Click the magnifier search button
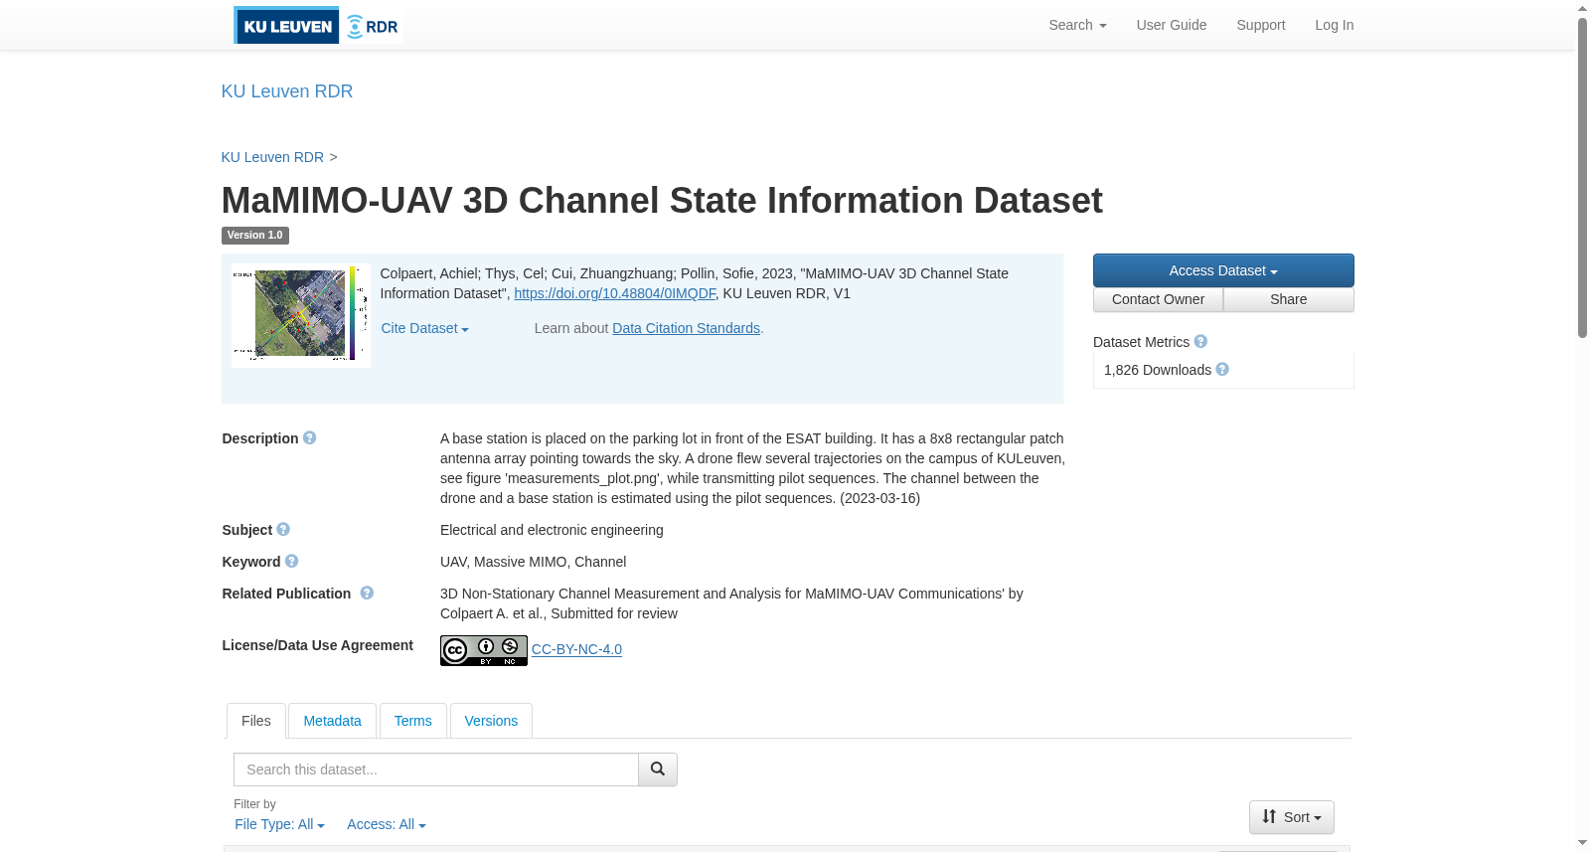Screen dimensions: 1590x852 click(658, 769)
